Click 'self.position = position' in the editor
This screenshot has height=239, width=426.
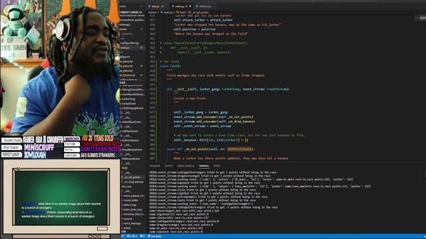click(194, 29)
